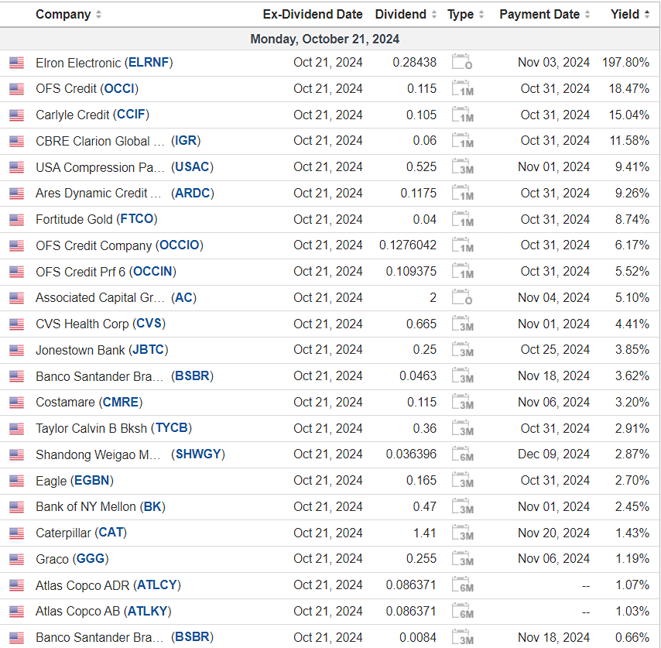Viewport: 661px width, 648px height.
Task: Click the calendar type icon in Associated Capital row
Action: (462, 298)
